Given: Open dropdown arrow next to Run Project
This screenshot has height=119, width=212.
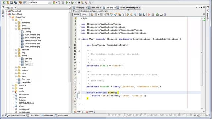Looking at the screenshot, I should (69, 2).
